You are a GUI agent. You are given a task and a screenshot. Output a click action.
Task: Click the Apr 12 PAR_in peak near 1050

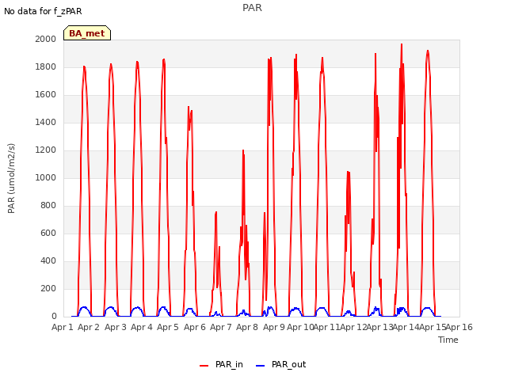[349, 172]
